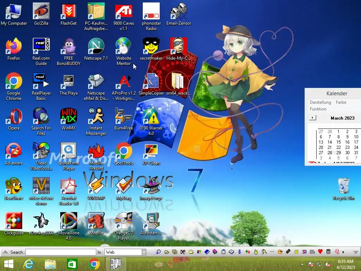The width and height of the screenshot is (361, 271).
Task: Launch Netscape 7.1 desktop icon
Action: click(x=96, y=49)
